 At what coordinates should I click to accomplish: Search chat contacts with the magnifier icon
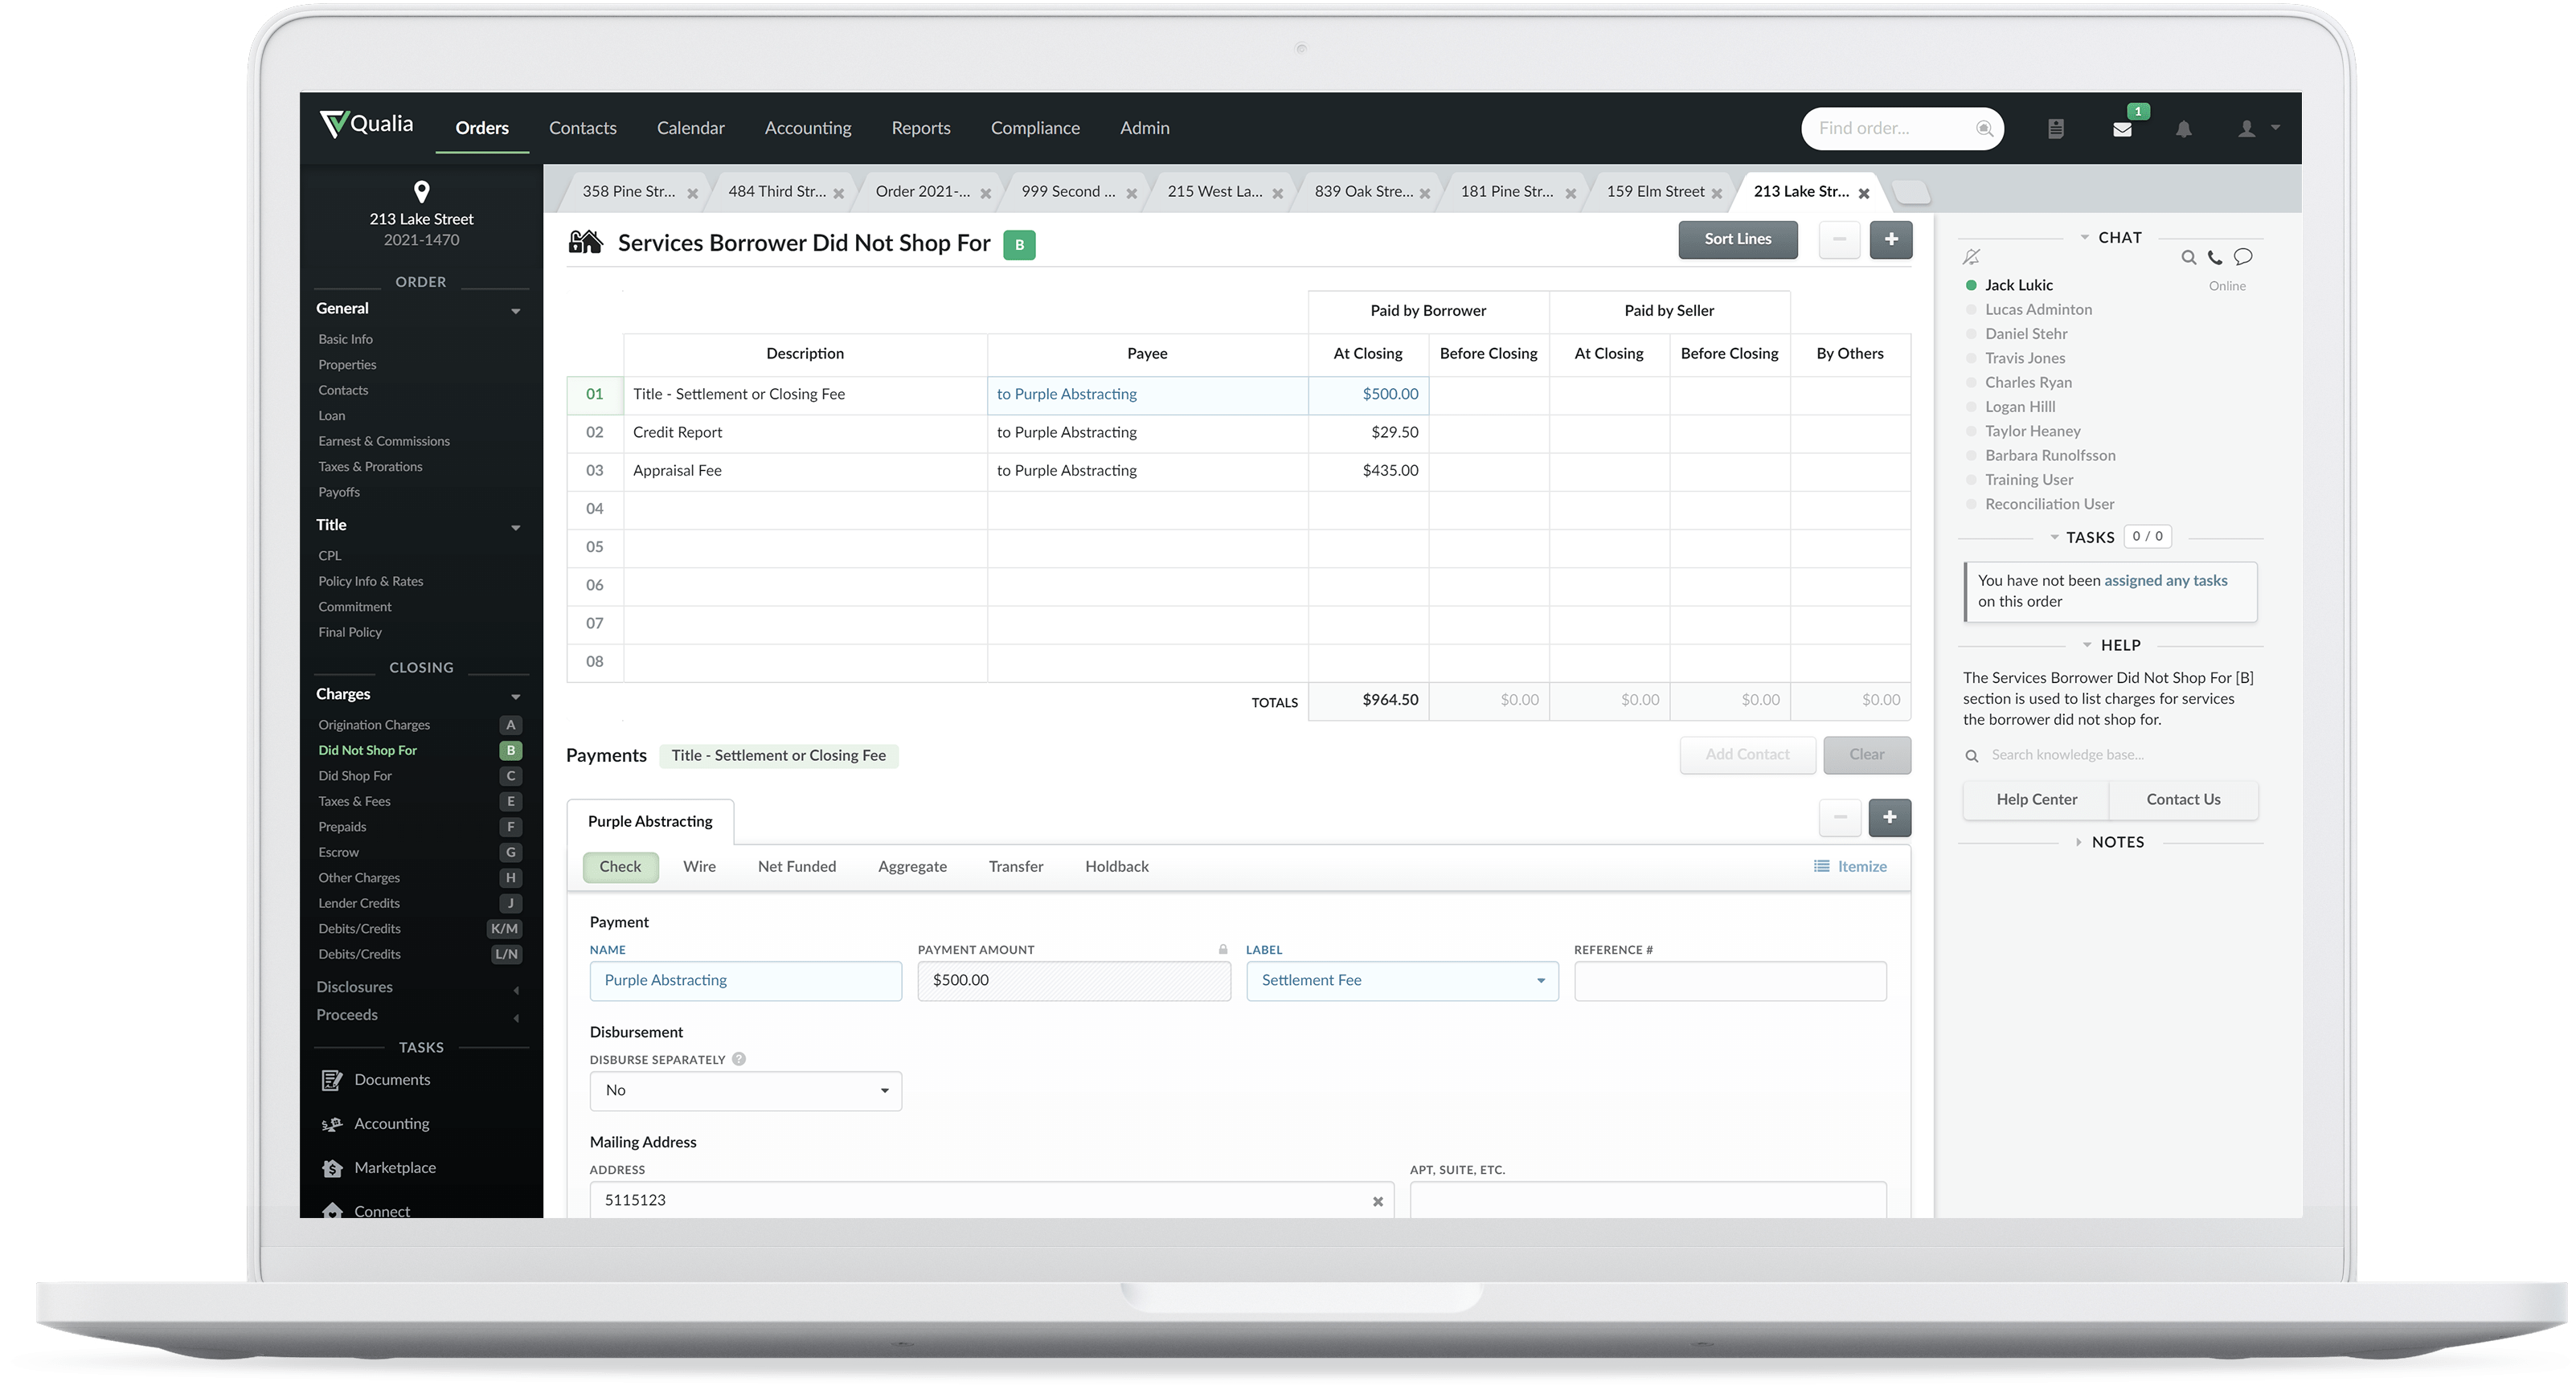(x=2190, y=257)
